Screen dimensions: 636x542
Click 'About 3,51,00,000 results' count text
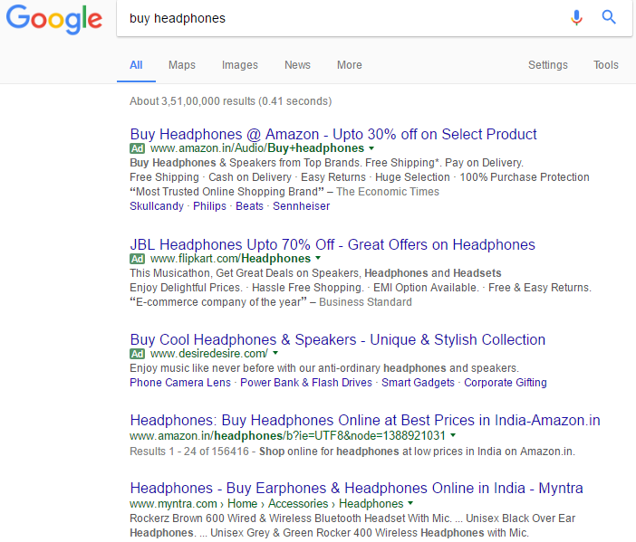click(231, 101)
